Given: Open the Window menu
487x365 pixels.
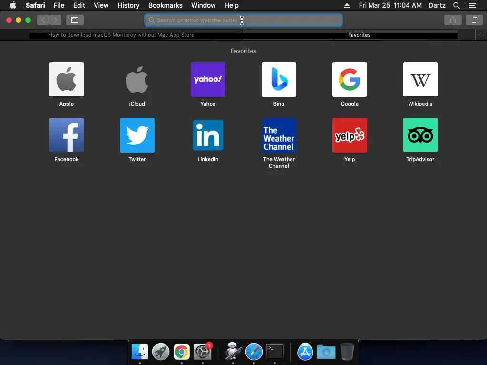Looking at the screenshot, I should coord(204,5).
